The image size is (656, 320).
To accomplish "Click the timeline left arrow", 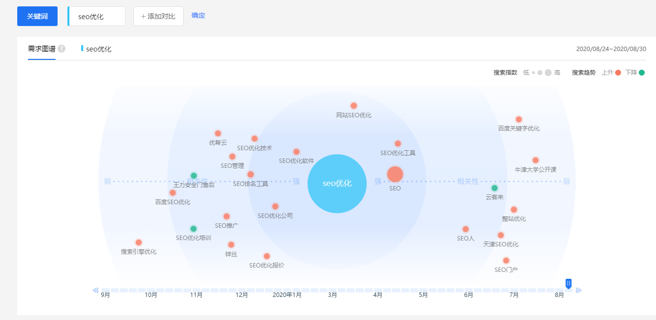I will 95,290.
